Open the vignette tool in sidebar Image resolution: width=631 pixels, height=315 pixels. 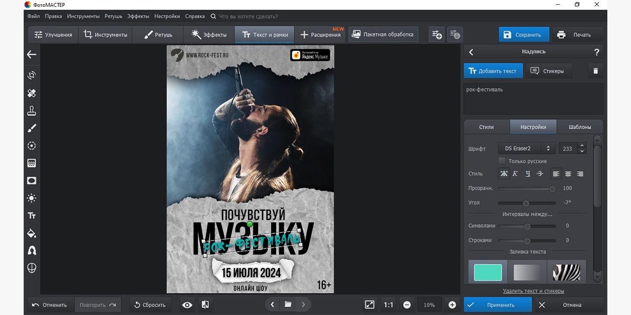[32, 181]
